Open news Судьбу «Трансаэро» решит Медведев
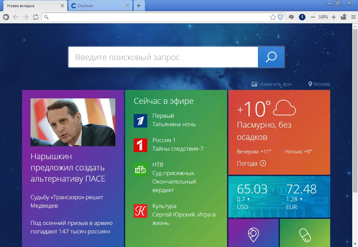The width and height of the screenshot is (358, 247). (x=67, y=201)
